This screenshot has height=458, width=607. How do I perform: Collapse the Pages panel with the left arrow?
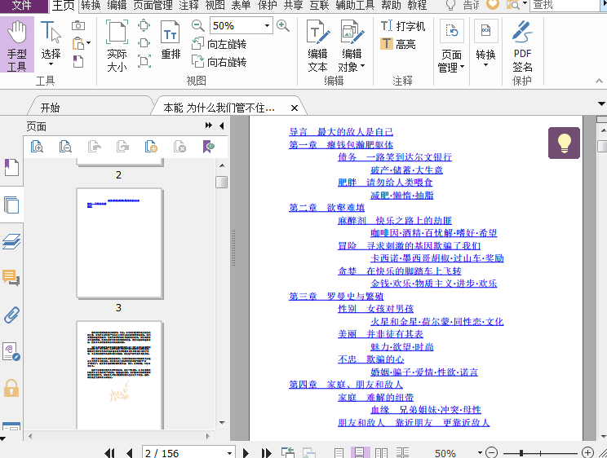click(221, 126)
